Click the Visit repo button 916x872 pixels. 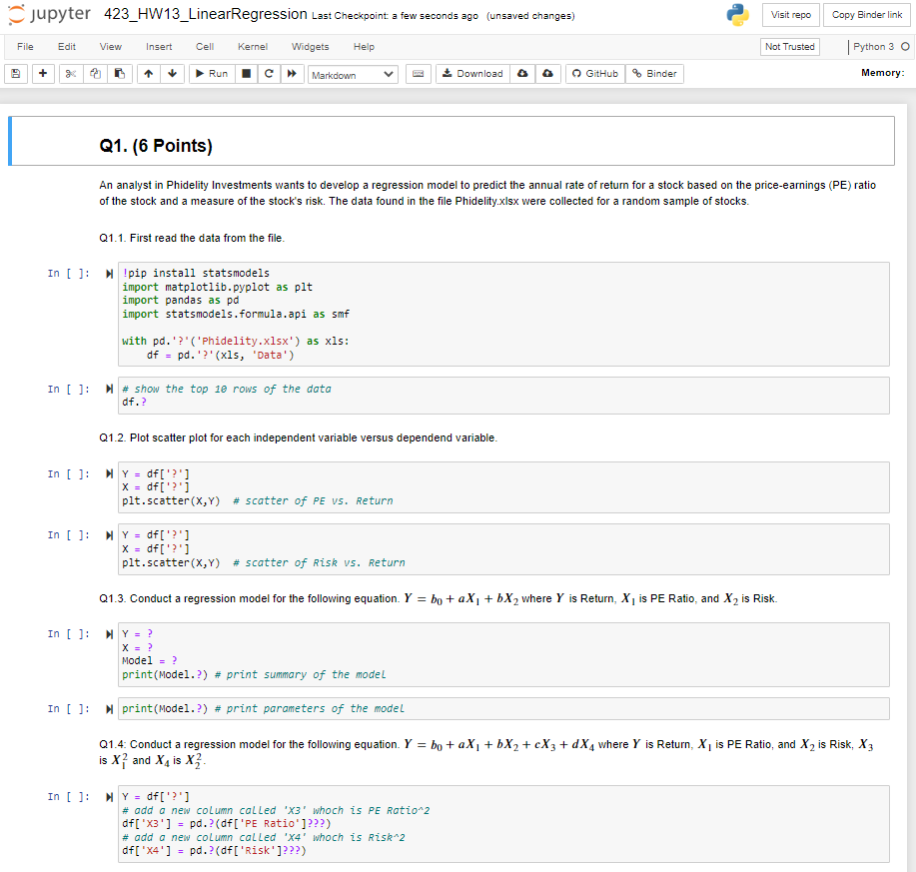791,15
